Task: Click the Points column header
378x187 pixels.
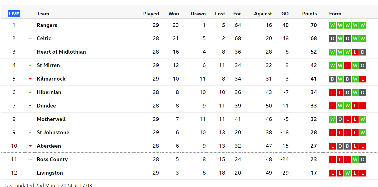Action: 309,14
